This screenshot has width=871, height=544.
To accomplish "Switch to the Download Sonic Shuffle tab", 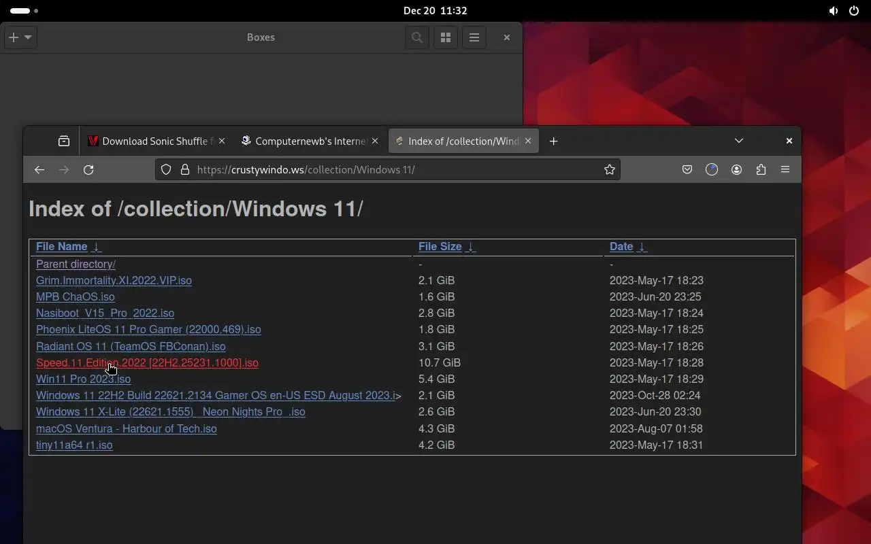I will click(x=157, y=141).
